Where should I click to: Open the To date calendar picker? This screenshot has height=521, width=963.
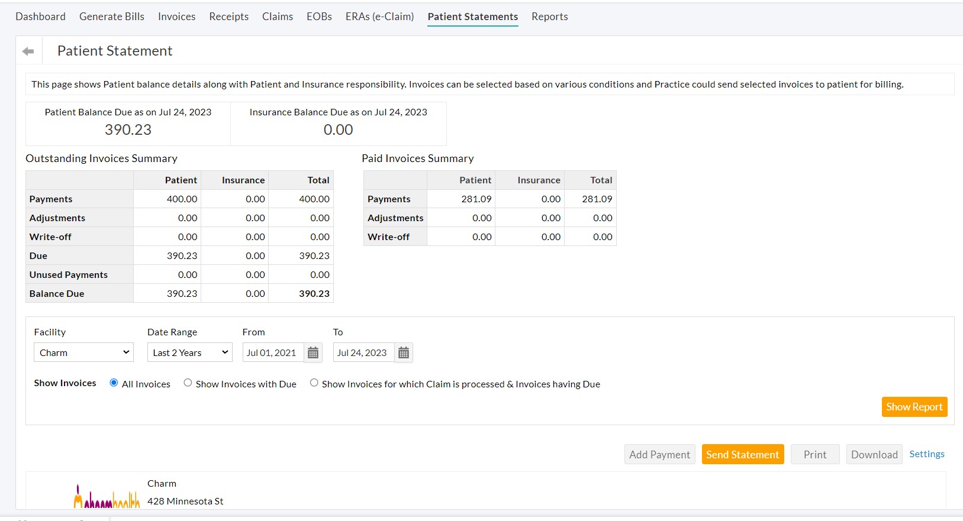(404, 353)
